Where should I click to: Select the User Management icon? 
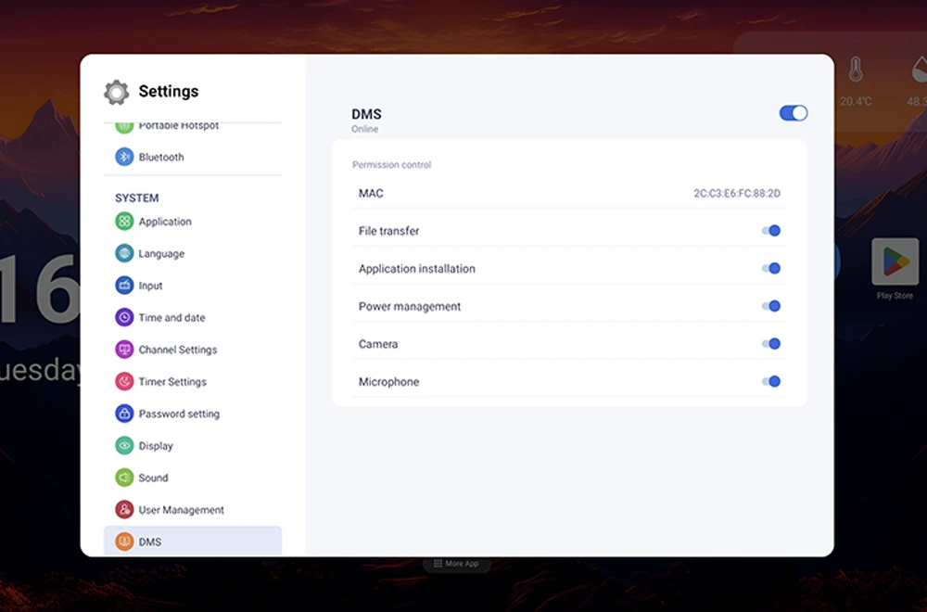click(x=124, y=510)
